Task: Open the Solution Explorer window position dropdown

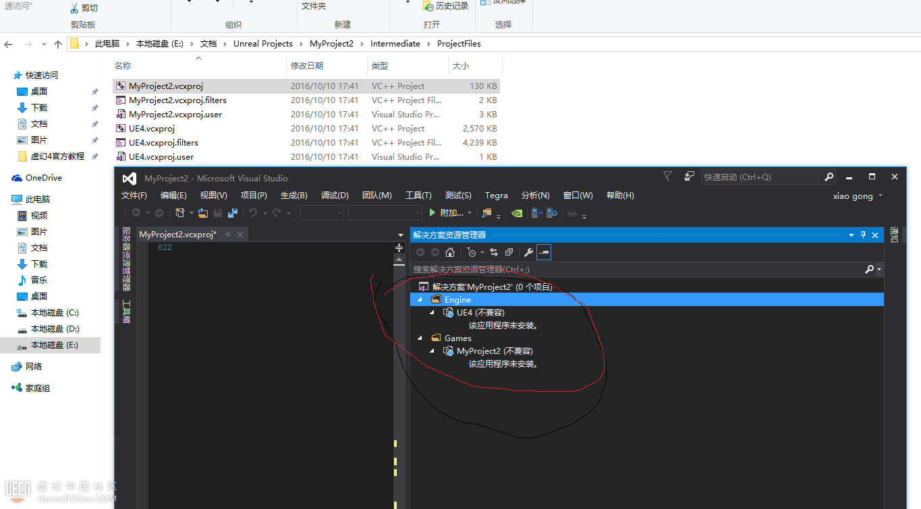Action: pos(852,235)
